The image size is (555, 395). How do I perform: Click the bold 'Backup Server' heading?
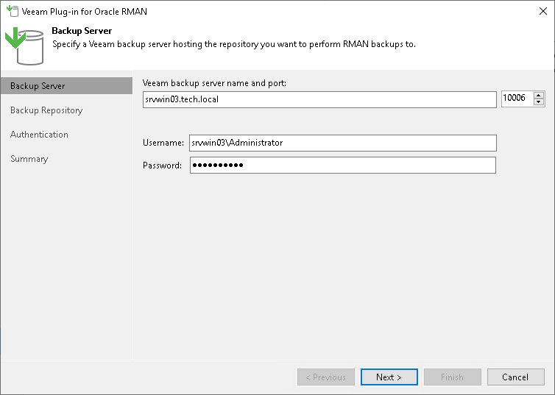click(82, 31)
